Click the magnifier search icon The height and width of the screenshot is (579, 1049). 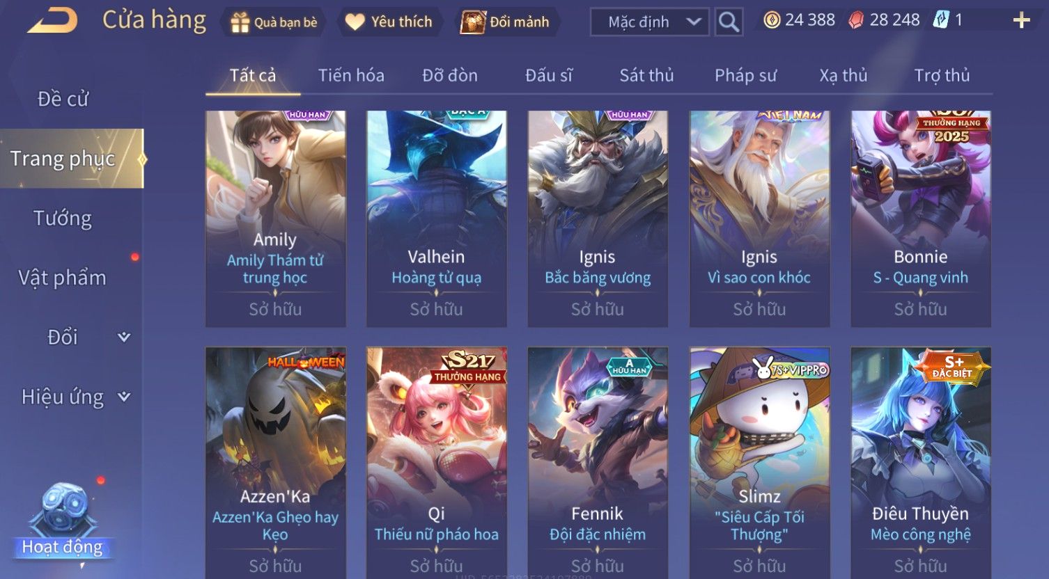point(729,22)
